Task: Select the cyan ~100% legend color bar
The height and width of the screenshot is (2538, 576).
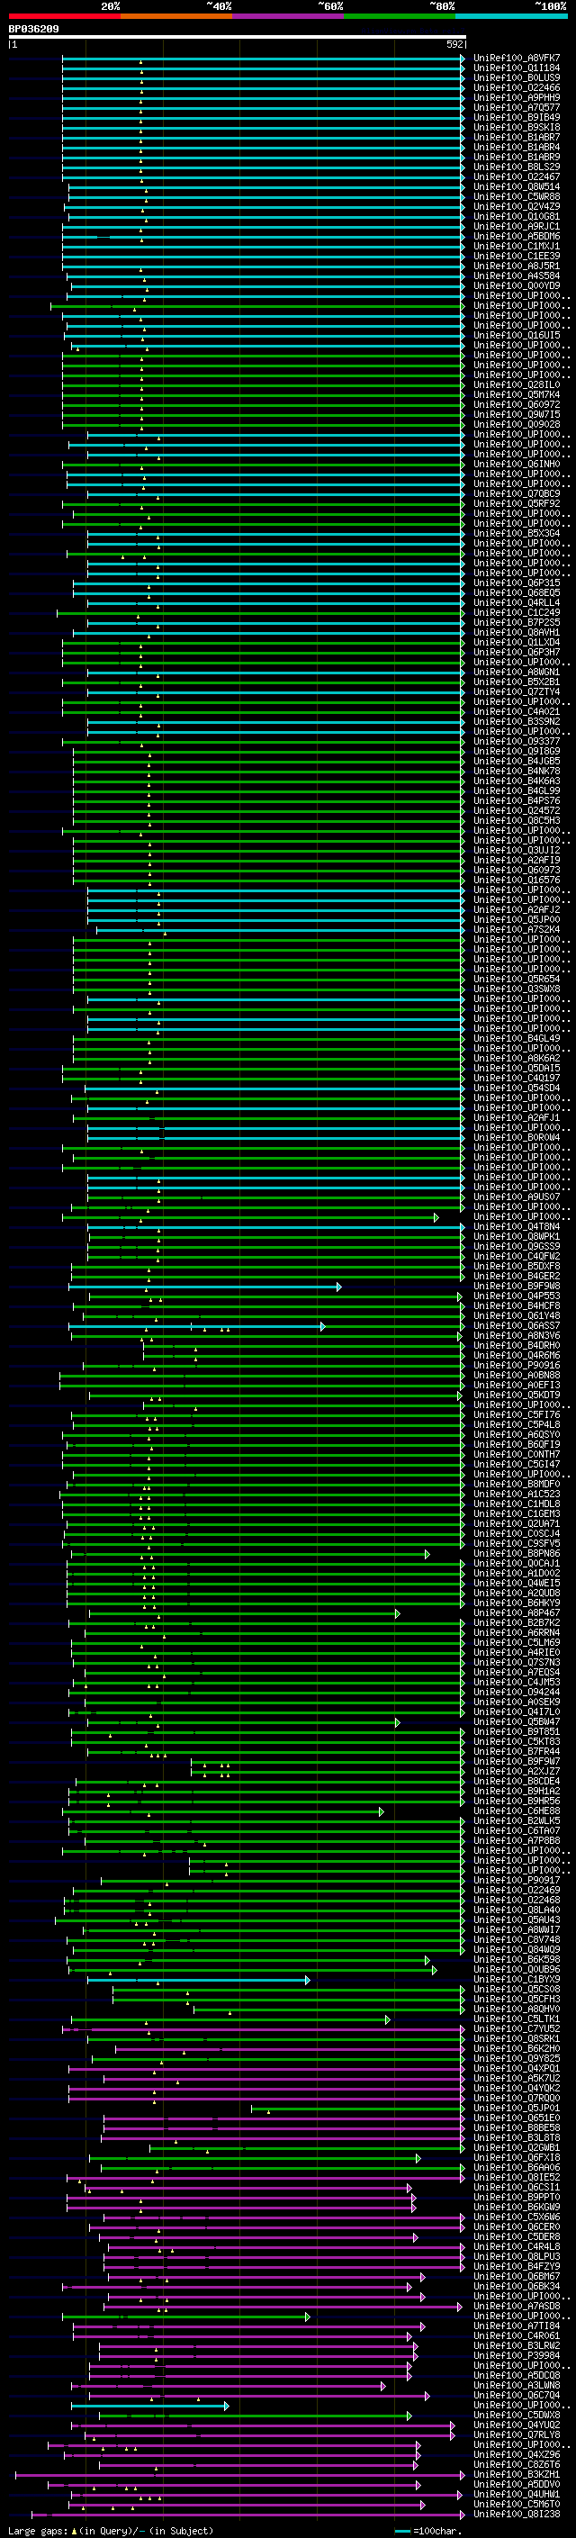Action: pyautogui.click(x=511, y=17)
